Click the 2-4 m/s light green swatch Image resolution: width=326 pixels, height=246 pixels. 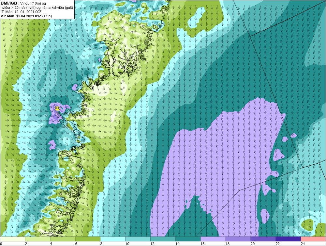tap(37, 239)
